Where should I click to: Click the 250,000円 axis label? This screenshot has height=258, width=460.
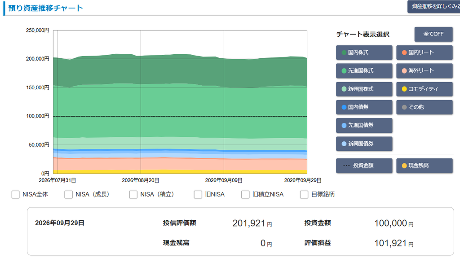38,30
